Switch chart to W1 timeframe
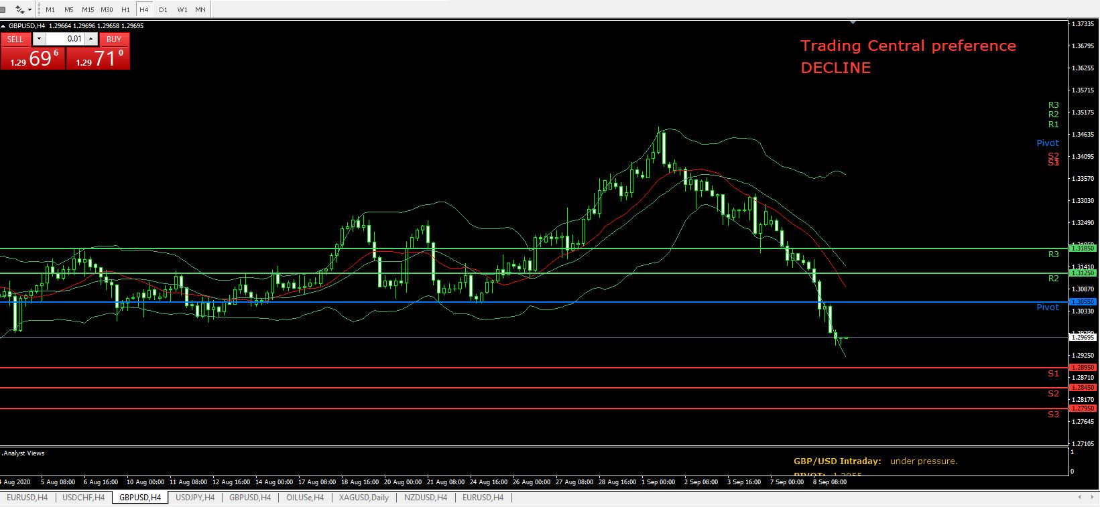The image size is (1100, 507). click(182, 10)
